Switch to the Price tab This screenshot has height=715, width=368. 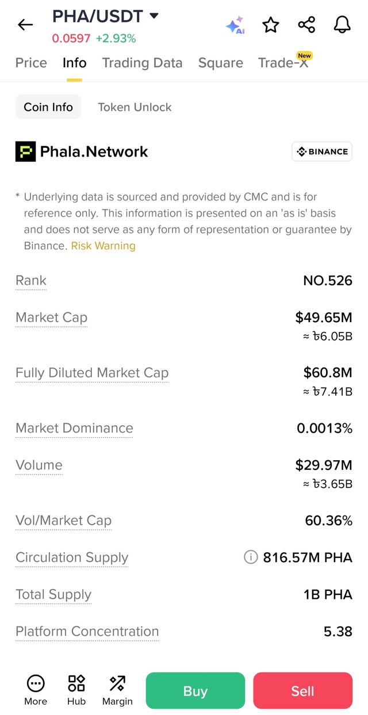click(x=31, y=63)
